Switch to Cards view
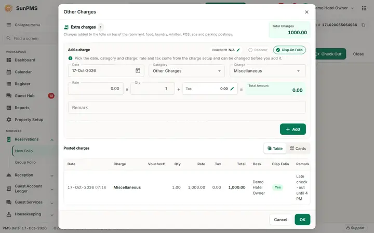This screenshot has height=233, width=374. tap(298, 149)
